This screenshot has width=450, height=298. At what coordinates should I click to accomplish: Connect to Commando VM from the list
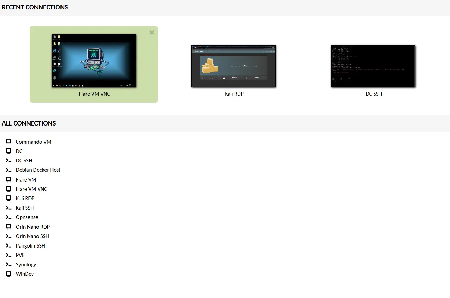(33, 142)
